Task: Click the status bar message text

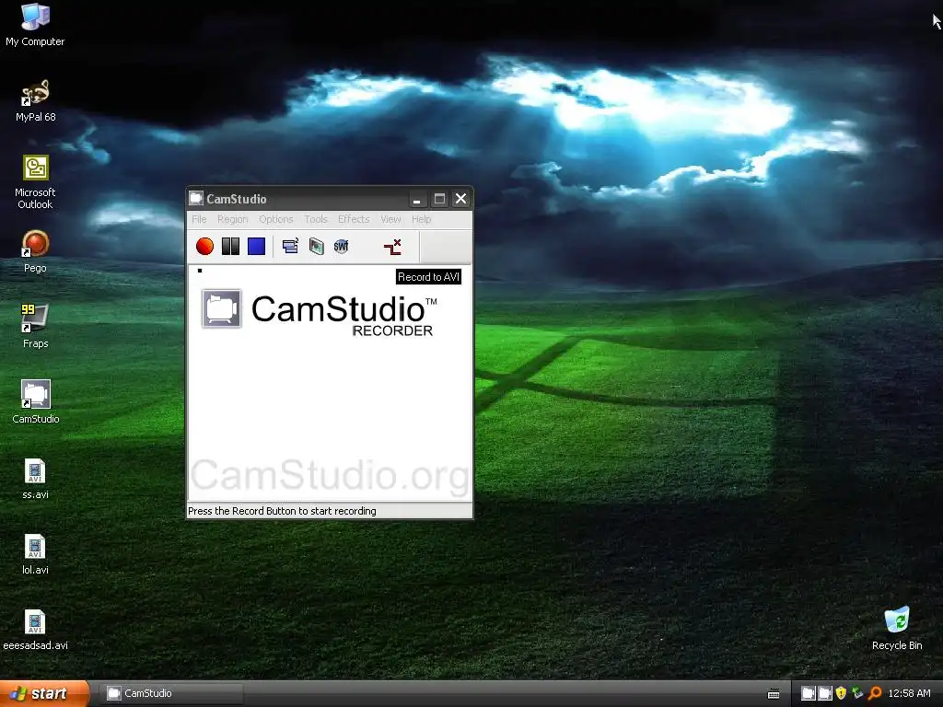Action: (x=282, y=511)
